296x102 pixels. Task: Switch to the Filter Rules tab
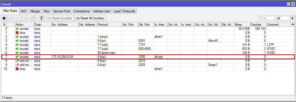(x=10, y=11)
